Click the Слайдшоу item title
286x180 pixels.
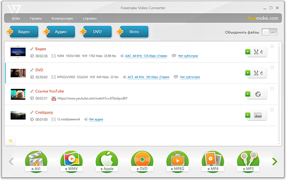[x=44, y=112]
